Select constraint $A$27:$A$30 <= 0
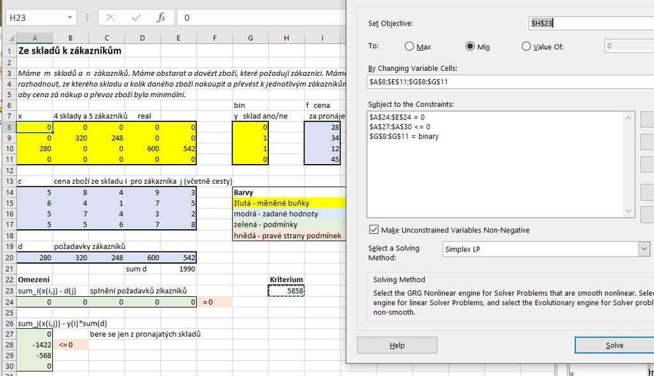This screenshot has height=376, width=654. coord(400,127)
